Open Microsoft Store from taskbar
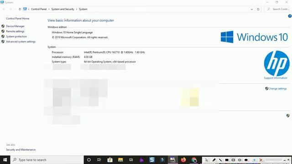Screen dimensions: 292x164 click(110, 160)
